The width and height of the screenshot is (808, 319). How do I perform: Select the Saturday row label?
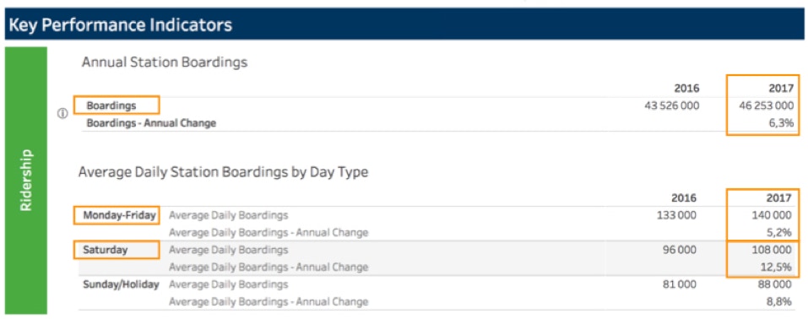[x=106, y=250]
